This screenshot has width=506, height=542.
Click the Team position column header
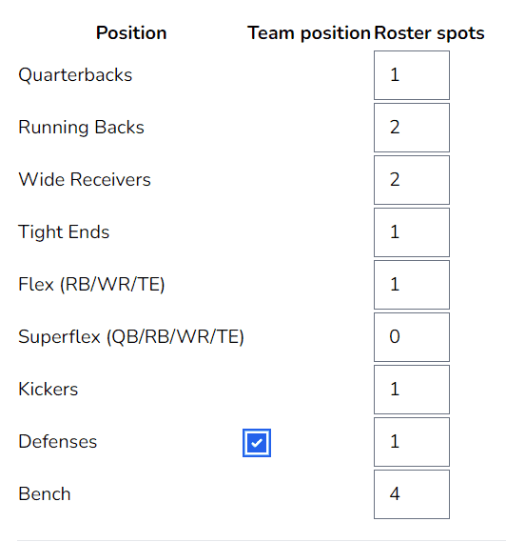tap(309, 33)
